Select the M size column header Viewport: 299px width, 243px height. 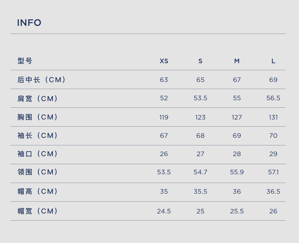pos(237,61)
